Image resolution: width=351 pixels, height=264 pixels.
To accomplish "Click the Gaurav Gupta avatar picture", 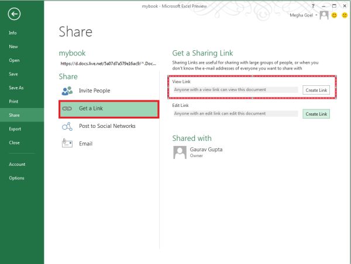I will (x=180, y=152).
